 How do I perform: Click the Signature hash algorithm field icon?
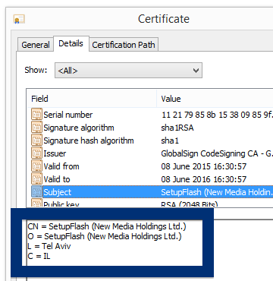pyautogui.click(x=36, y=140)
